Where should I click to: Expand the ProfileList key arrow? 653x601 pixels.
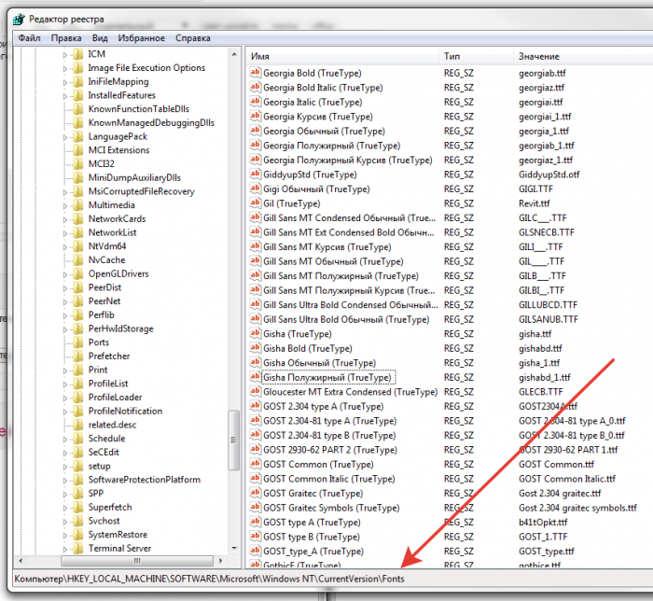point(65,384)
